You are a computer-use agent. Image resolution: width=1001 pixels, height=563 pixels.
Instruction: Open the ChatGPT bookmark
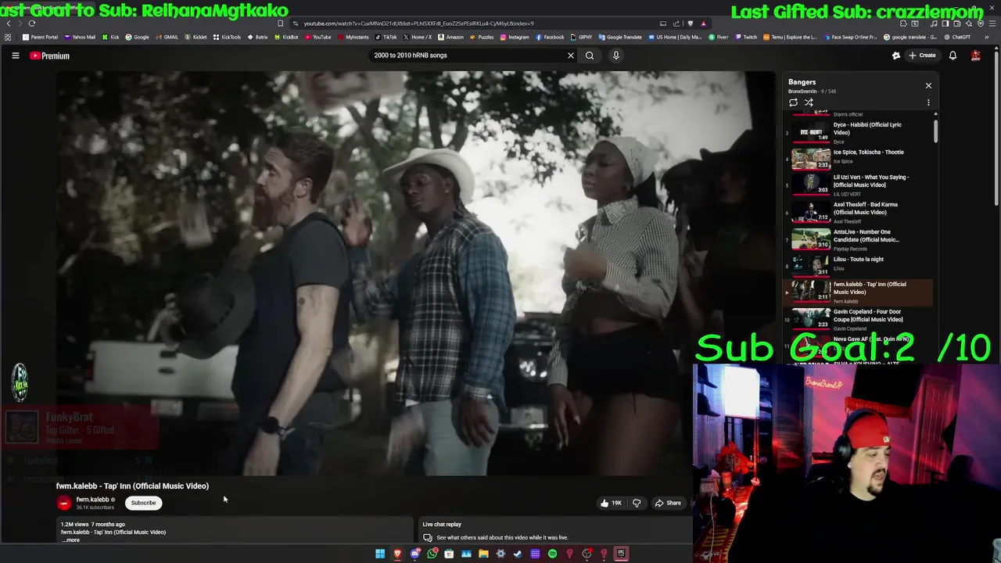coord(957,37)
